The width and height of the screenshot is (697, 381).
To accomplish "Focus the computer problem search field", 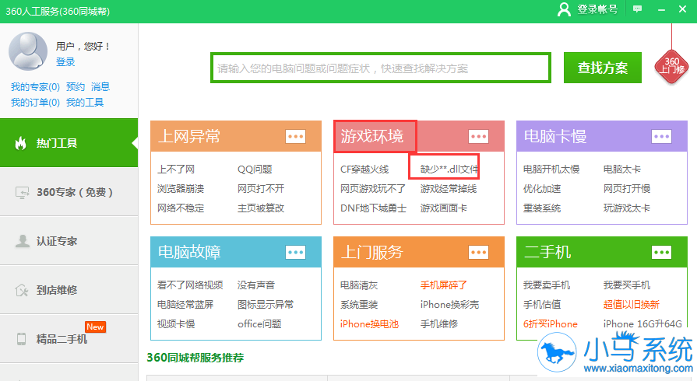I will [x=381, y=68].
